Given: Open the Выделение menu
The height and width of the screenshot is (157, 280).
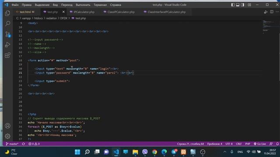Looking at the screenshot, I should pos(42,5).
